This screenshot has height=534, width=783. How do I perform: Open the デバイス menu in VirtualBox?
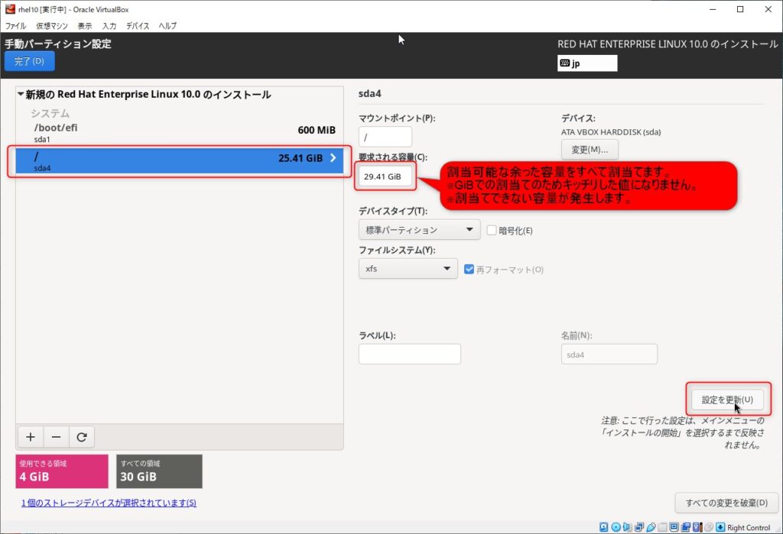(x=138, y=26)
